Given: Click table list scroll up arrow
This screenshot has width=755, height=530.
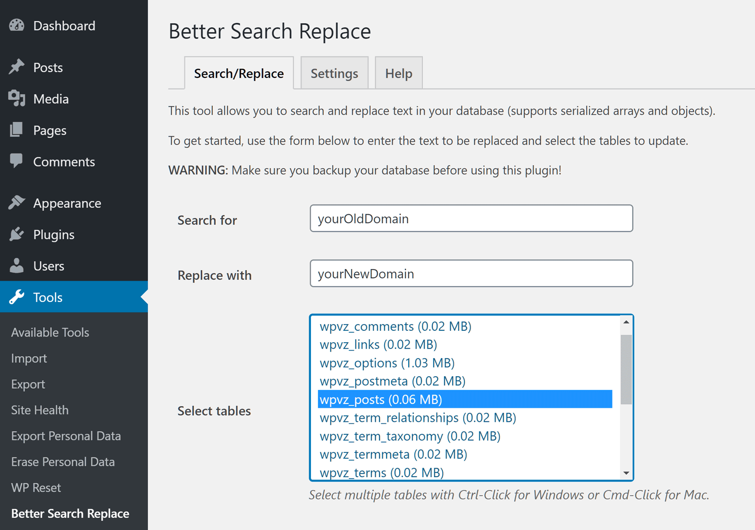Looking at the screenshot, I should click(x=626, y=322).
